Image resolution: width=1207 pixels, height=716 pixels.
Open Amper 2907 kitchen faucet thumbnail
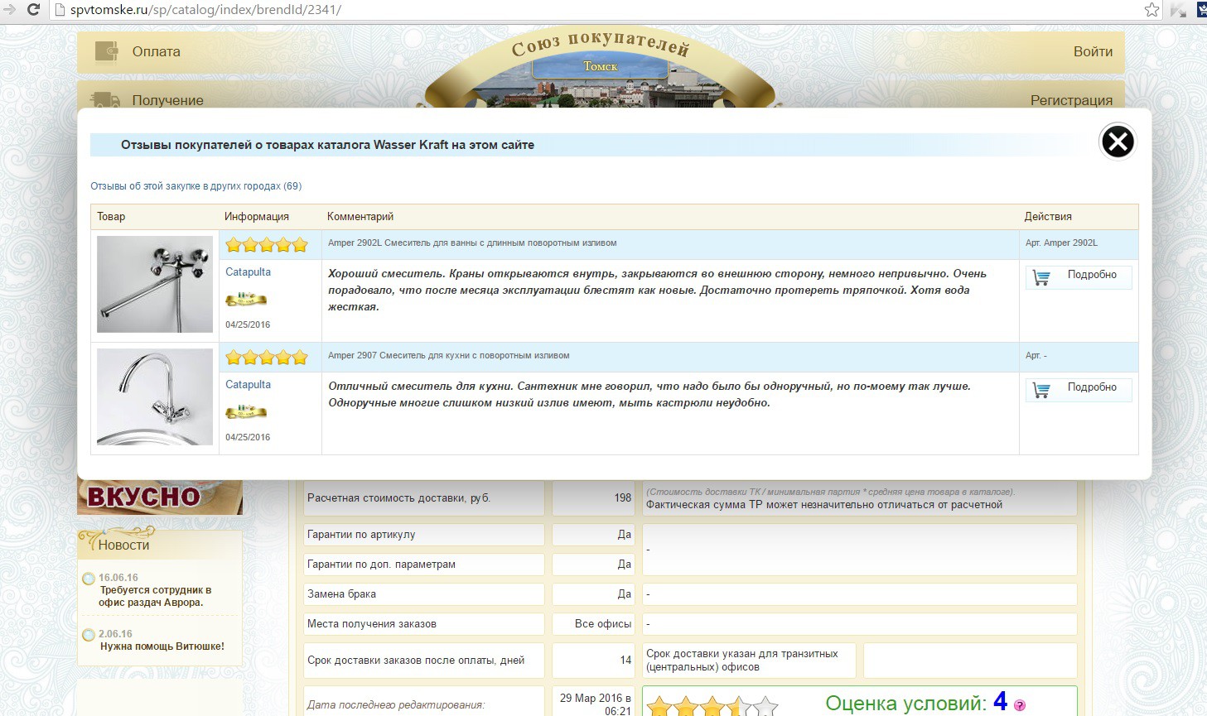155,396
